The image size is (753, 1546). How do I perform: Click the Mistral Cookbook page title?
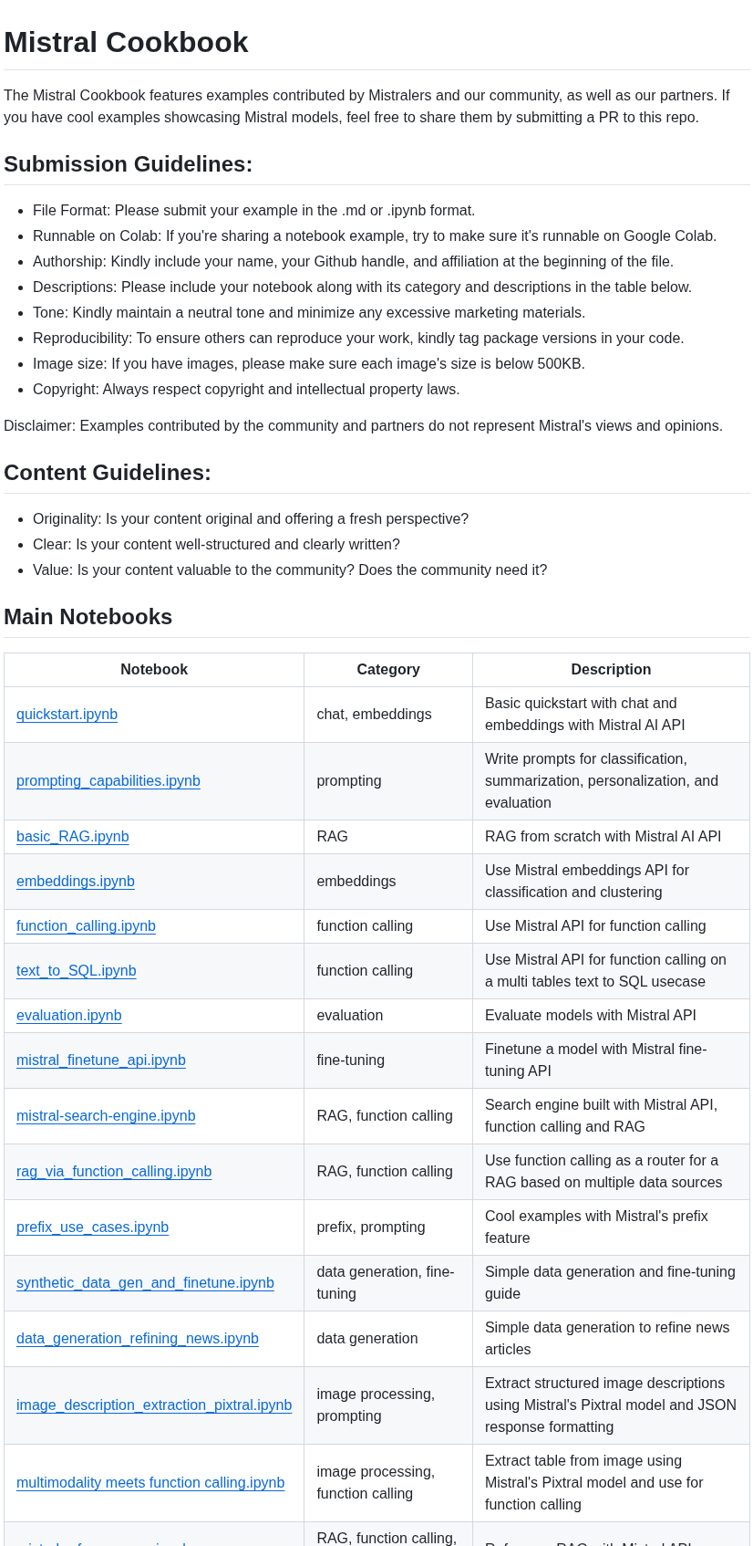click(x=126, y=42)
